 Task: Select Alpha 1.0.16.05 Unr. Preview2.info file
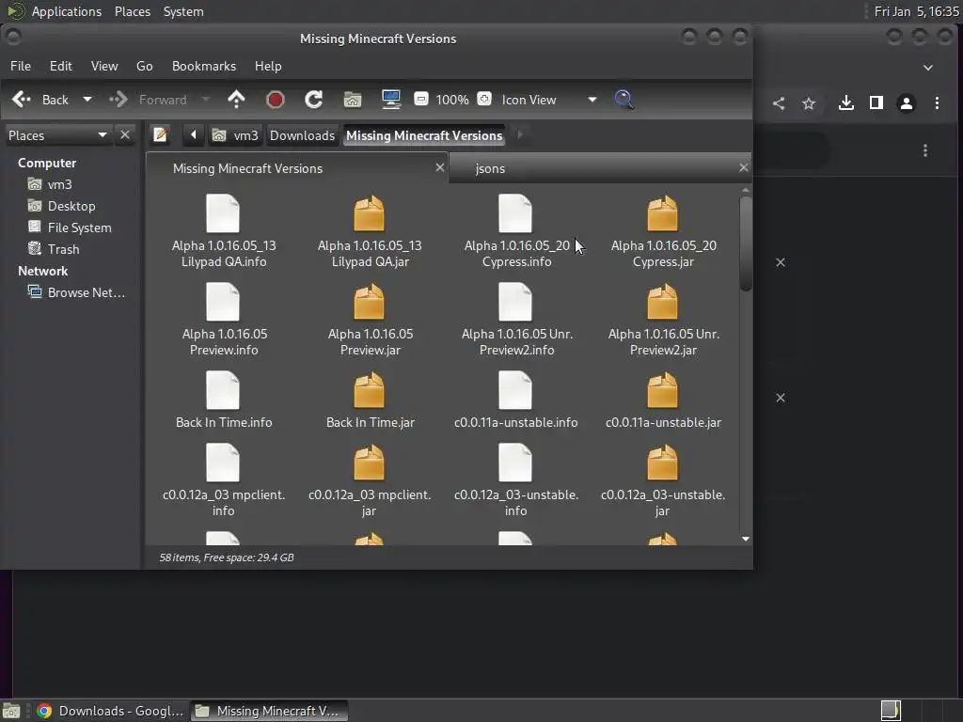point(516,320)
